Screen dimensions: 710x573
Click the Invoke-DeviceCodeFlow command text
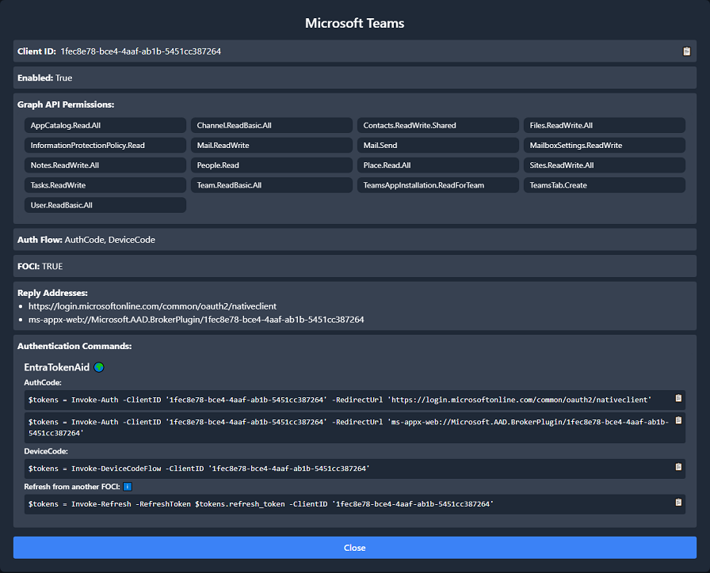[x=199, y=469]
